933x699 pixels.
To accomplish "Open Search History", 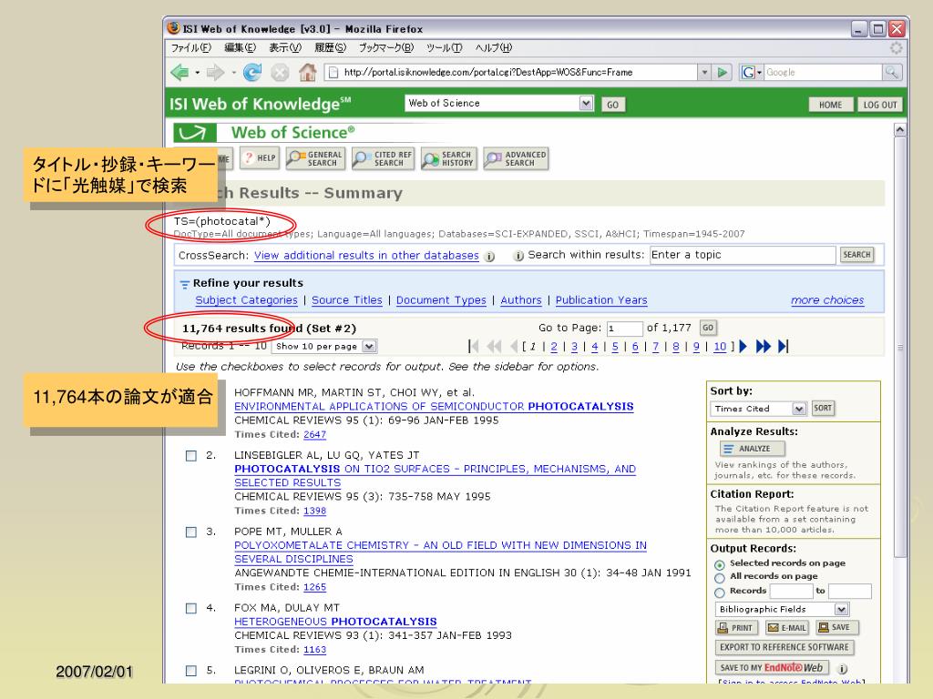I will [449, 158].
